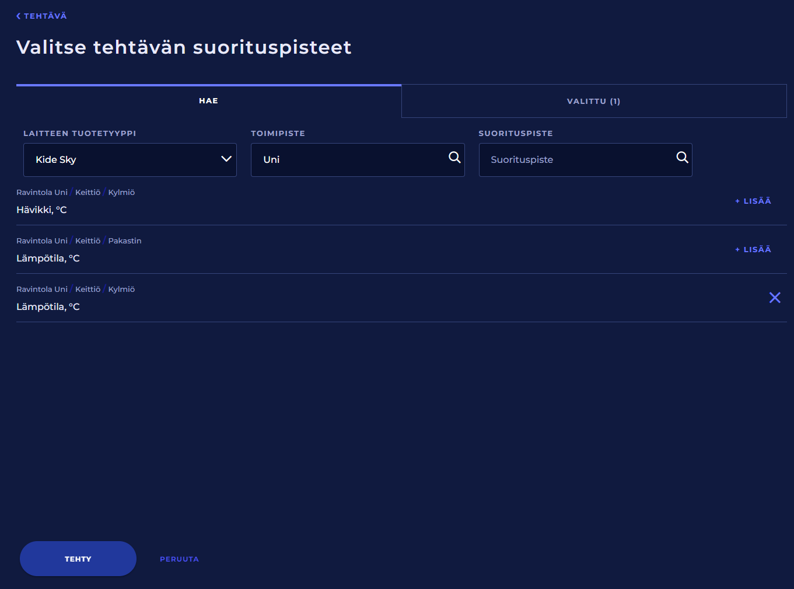Click the Kide Sky selected value
Viewport: 794px width, 589px height.
coord(56,160)
